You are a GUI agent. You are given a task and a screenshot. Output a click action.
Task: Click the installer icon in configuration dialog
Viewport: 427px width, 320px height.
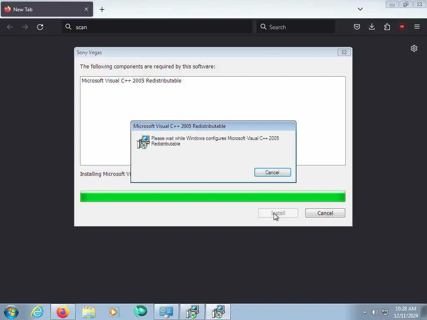143,142
